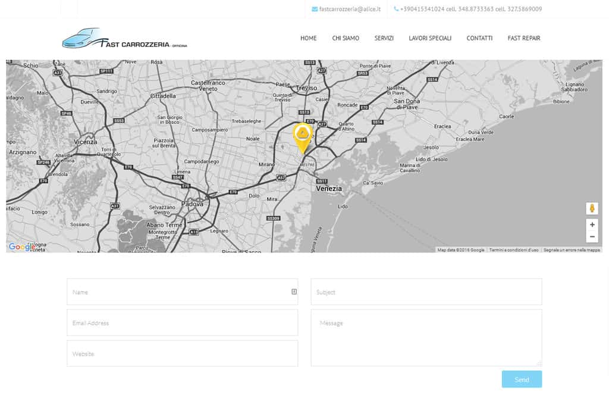Click the phone icon in the top bar

pos(396,9)
